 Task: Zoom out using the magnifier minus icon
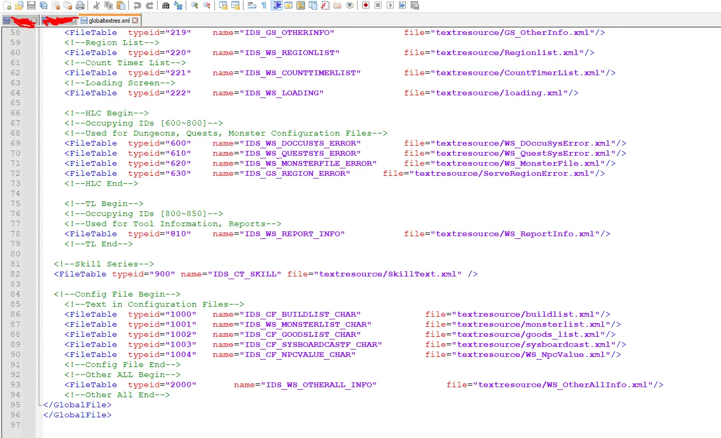[206, 5]
